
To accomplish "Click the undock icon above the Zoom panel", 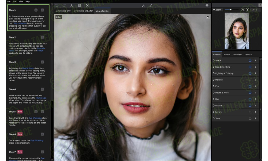I will [x=260, y=5].
